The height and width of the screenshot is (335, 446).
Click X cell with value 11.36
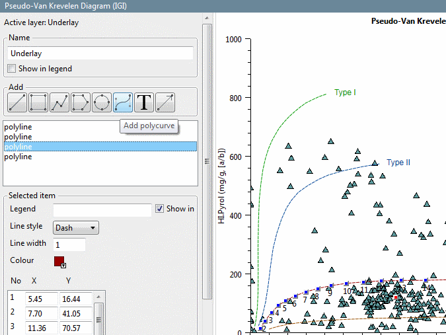[42, 328]
